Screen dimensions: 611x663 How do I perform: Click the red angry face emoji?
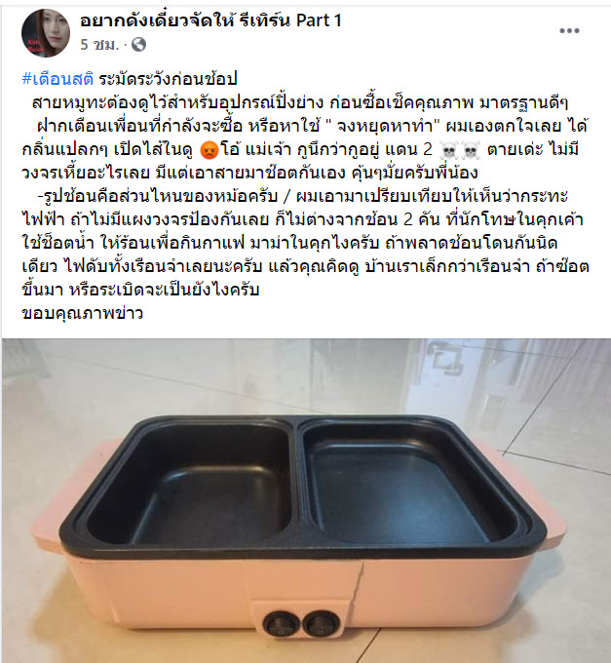pos(209,150)
